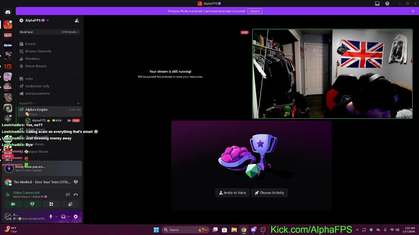This screenshot has height=235, width=419.
Task: Open Discord direct messages home icon
Action: click(x=8, y=12)
